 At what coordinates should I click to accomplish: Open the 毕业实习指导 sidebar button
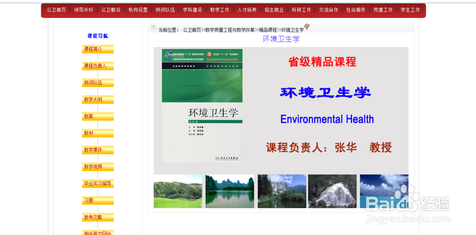pyautogui.click(x=98, y=184)
